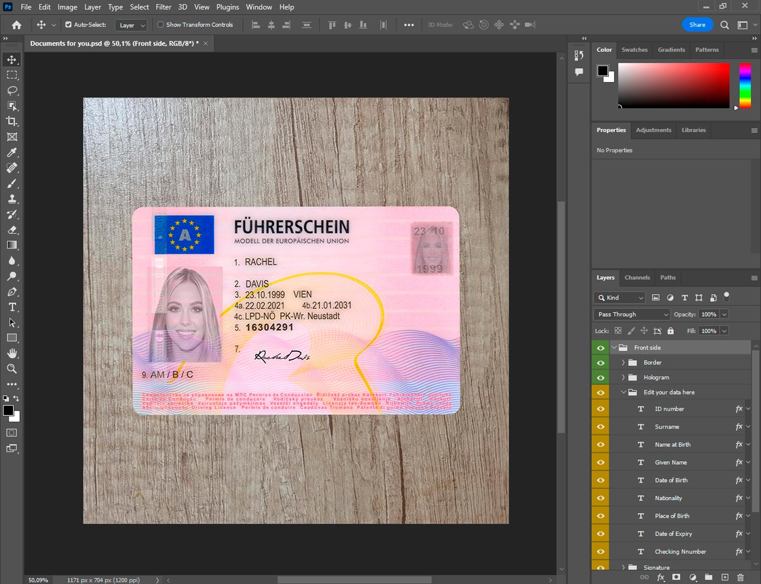Click the delete layer trash icon

740,577
